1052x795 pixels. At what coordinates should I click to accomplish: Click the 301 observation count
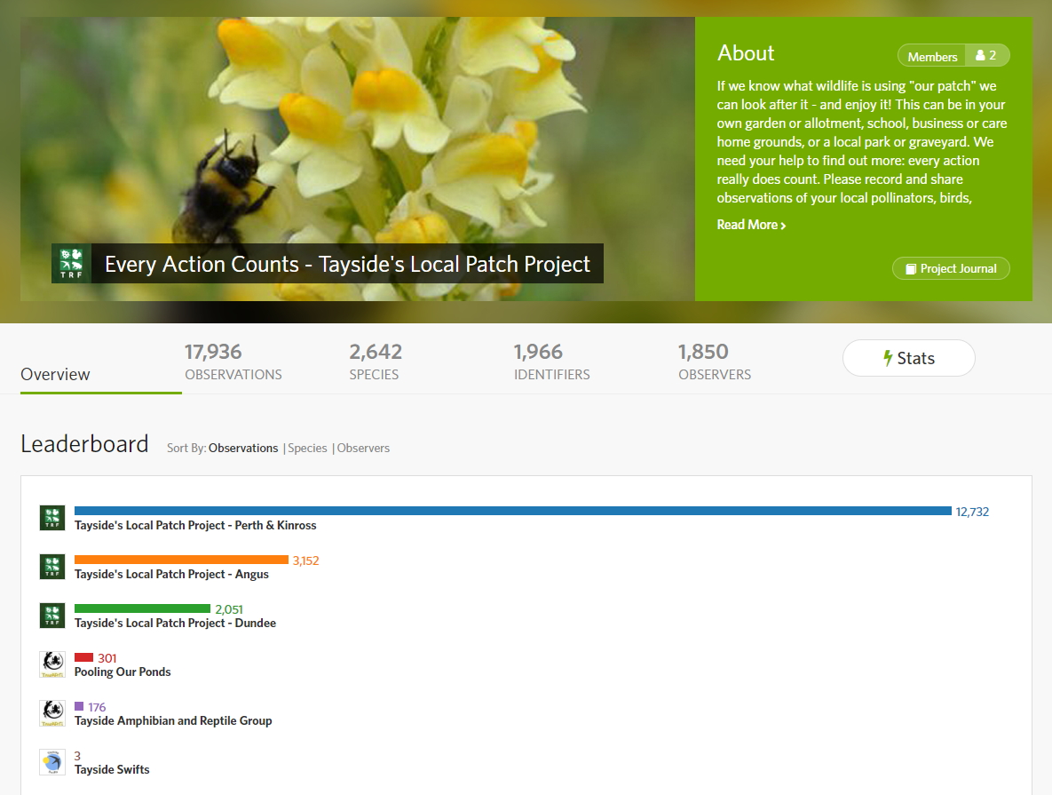[107, 658]
